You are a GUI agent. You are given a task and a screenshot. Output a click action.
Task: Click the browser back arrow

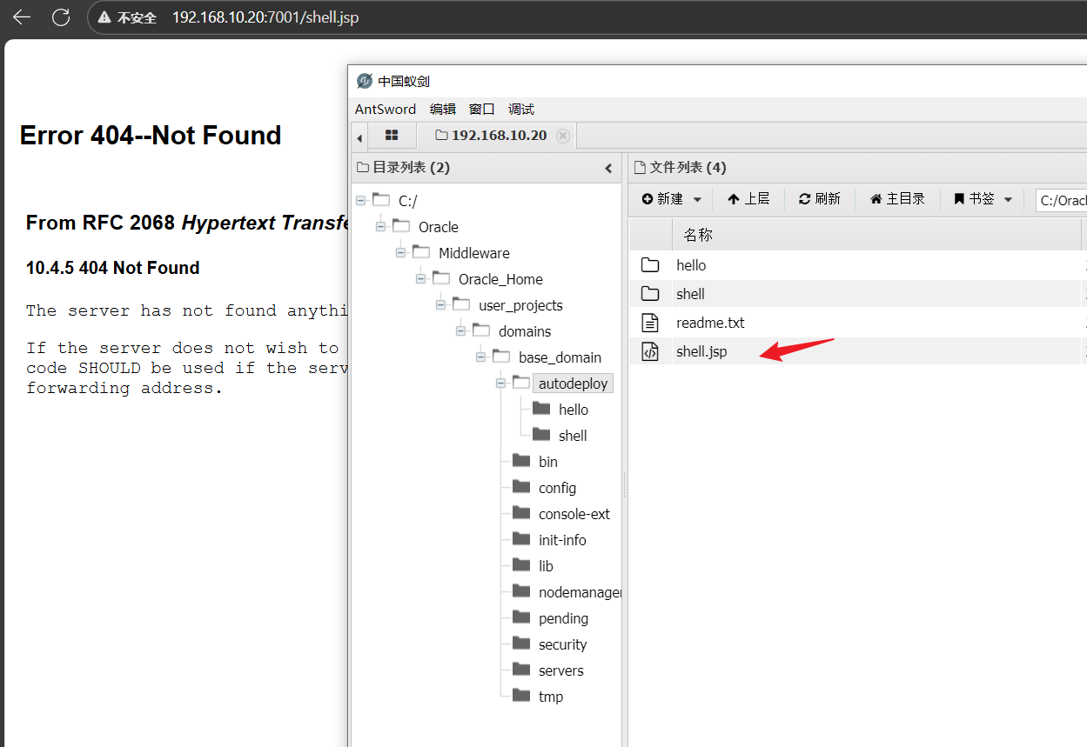[22, 17]
